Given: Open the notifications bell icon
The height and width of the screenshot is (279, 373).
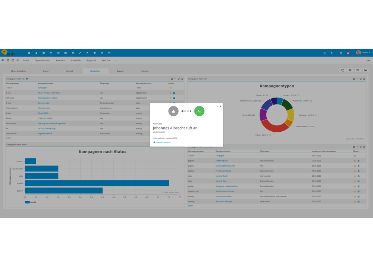Looking at the screenshot, I should coord(348,53).
